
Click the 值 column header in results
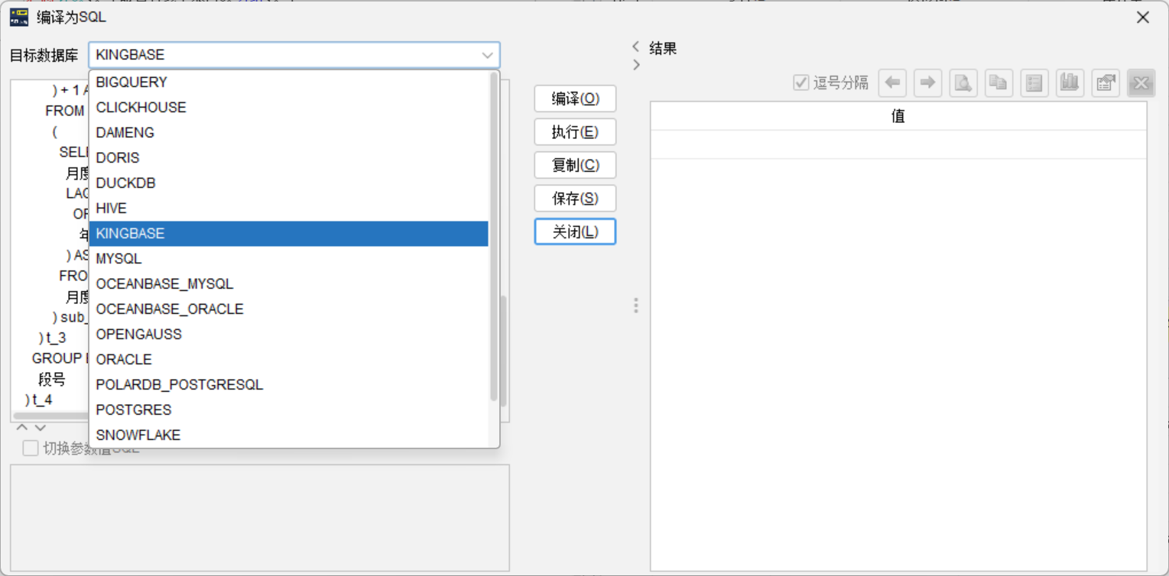click(898, 116)
